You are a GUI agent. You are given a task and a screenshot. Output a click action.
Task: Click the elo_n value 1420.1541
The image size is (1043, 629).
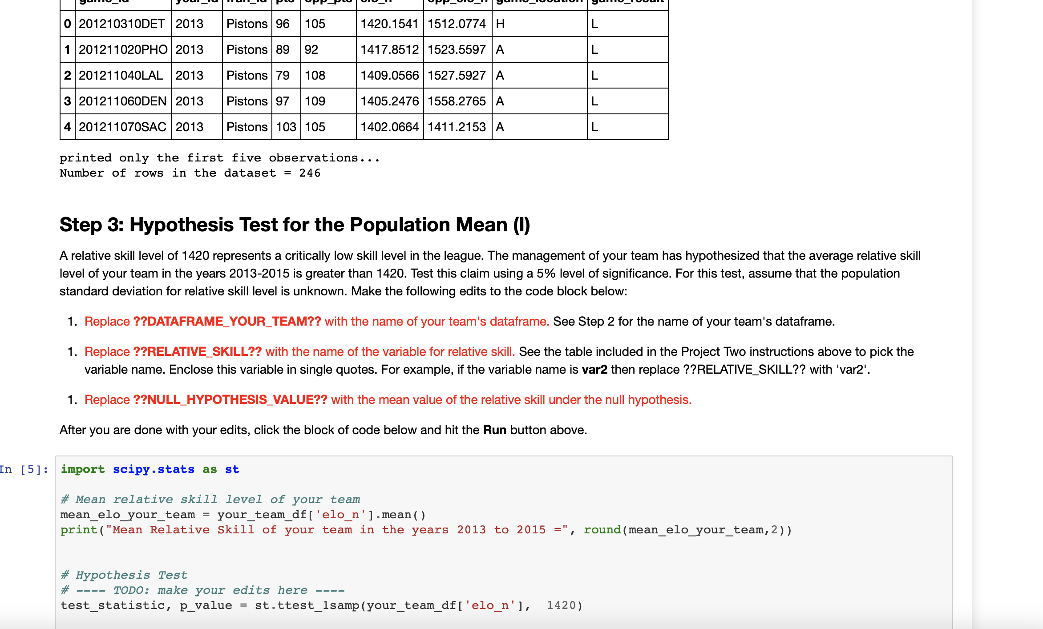389,24
